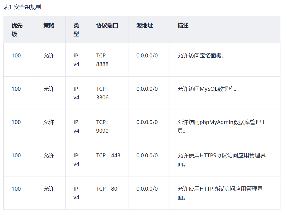Click the description '允许访问宝塔面板。'
The height and width of the screenshot is (215, 287).
201,56
